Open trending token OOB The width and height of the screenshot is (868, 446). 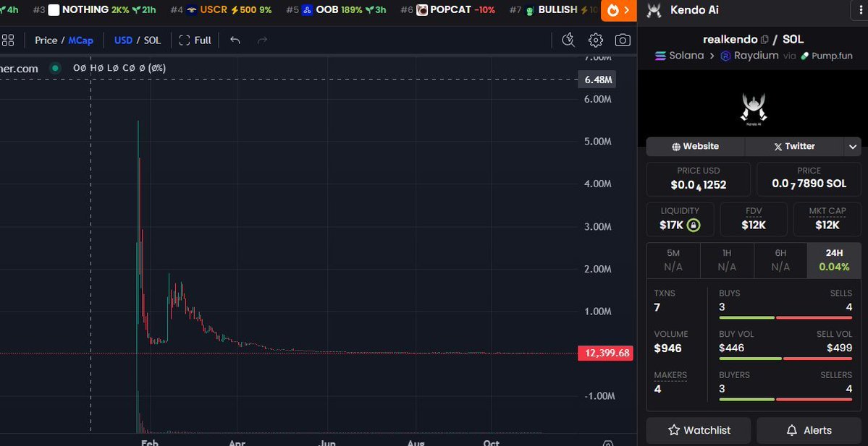point(336,10)
